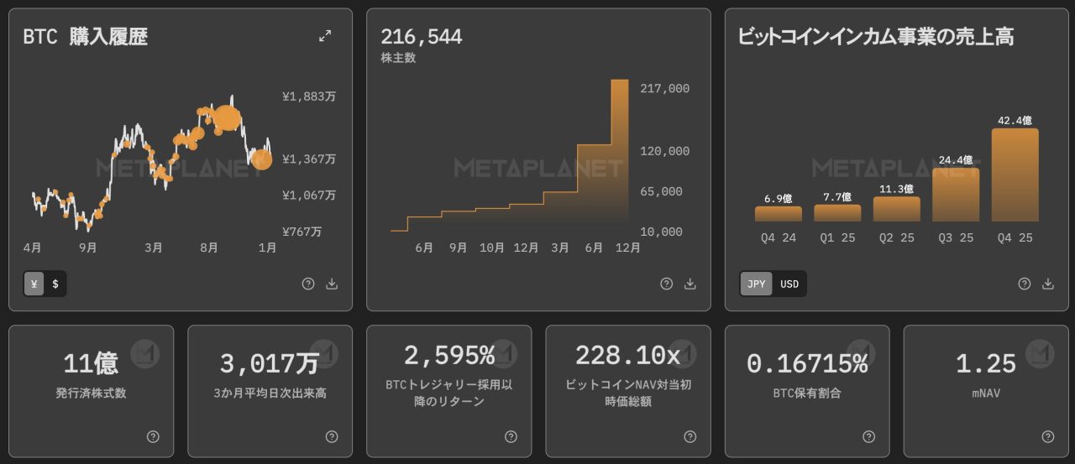Screen dimensions: 1075x464
Task: Open help for BTC purchase history chart
Action: point(308,284)
